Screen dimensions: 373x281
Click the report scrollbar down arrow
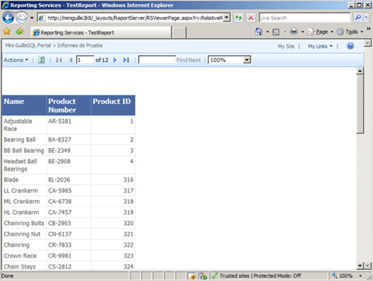point(360,265)
